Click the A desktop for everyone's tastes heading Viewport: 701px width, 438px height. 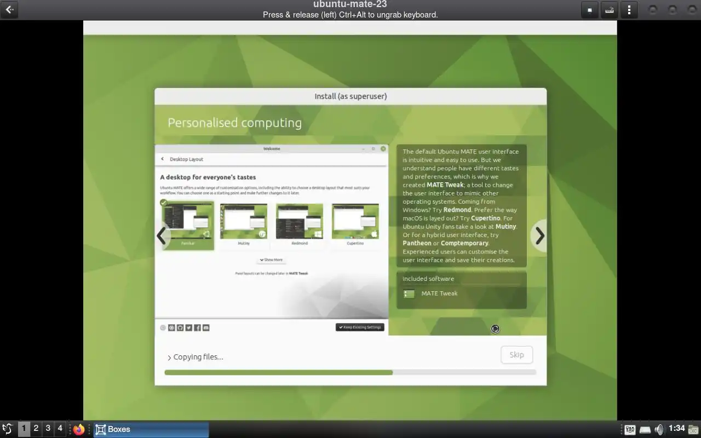click(208, 177)
